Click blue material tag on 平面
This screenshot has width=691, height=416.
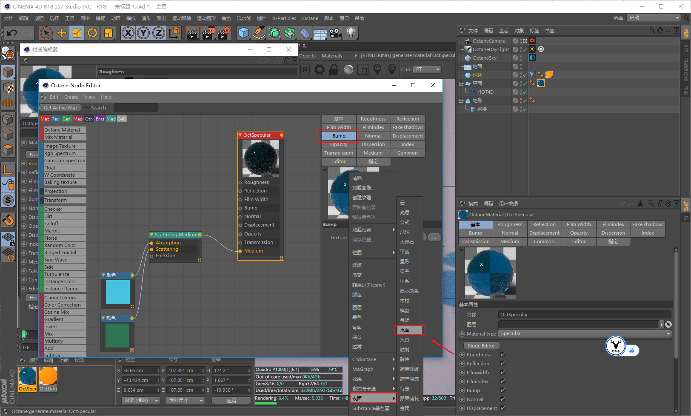(541, 83)
